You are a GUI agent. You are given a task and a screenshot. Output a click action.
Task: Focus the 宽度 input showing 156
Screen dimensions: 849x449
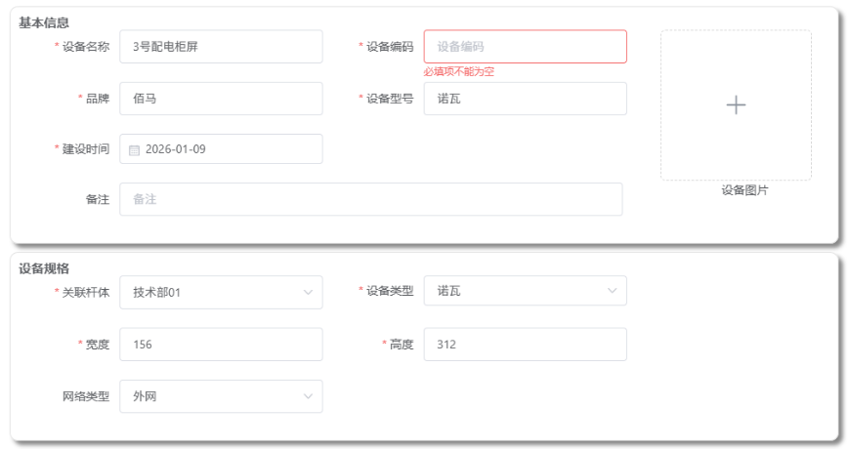tap(221, 345)
